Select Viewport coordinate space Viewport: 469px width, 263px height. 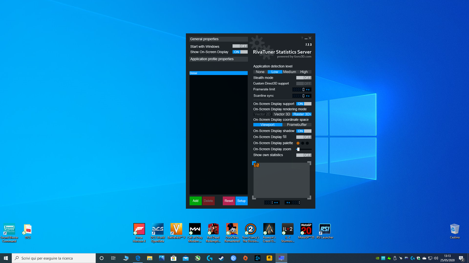(267, 125)
